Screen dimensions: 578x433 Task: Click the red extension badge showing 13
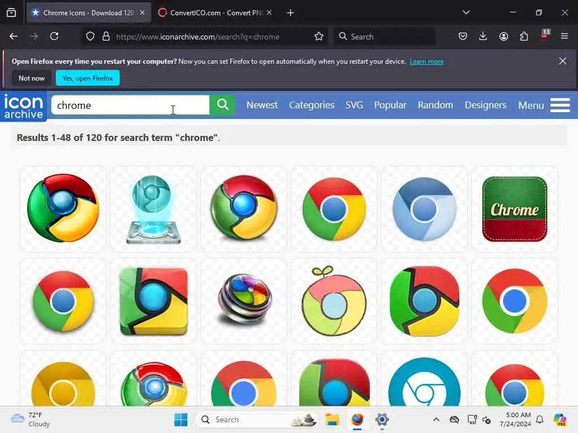(545, 36)
